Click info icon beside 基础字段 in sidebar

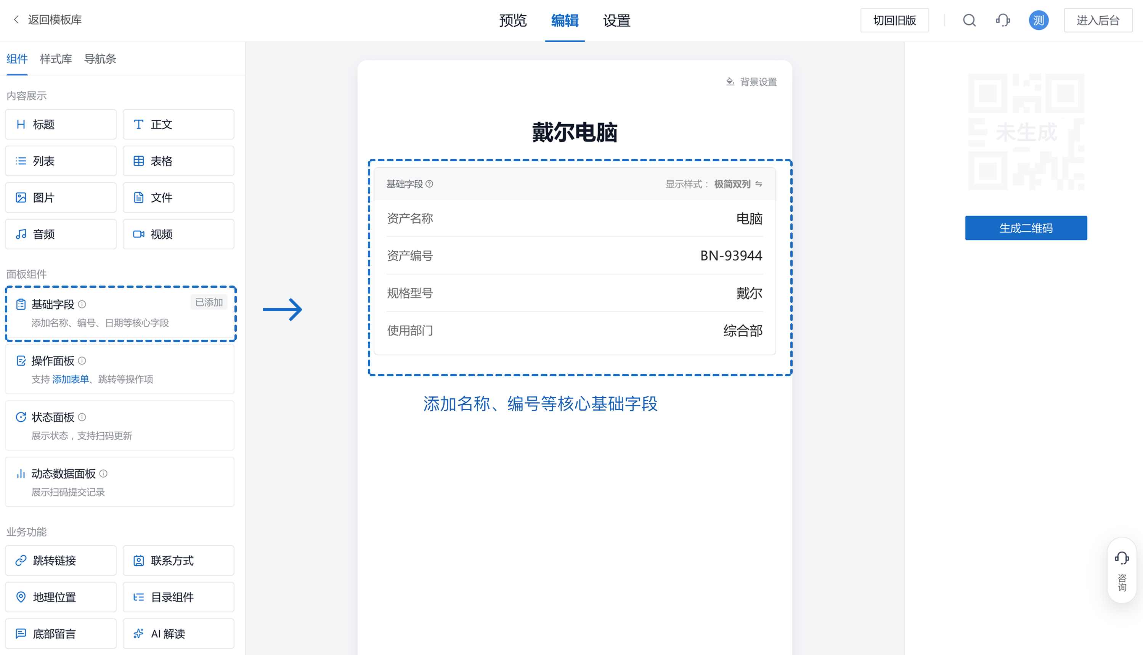pos(82,305)
